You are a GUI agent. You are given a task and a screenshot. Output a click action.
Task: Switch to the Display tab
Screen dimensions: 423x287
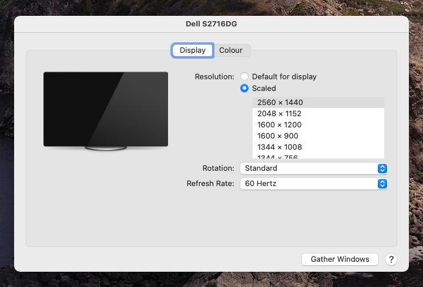pyautogui.click(x=193, y=50)
